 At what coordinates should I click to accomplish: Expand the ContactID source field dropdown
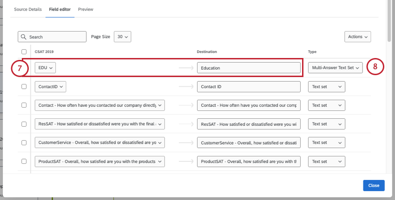pos(50,86)
